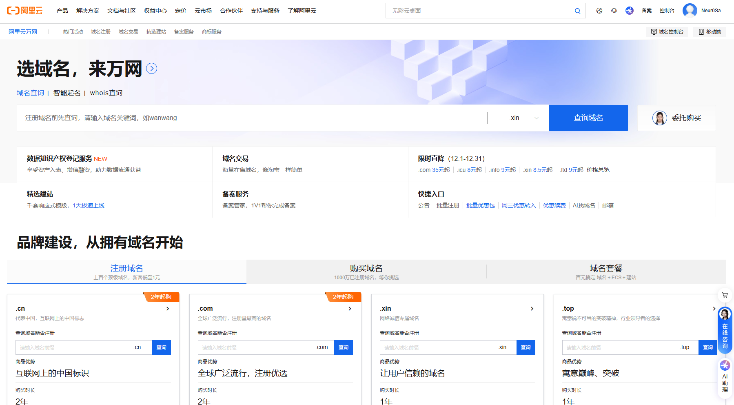Switch to the 域名套餐 tab
Image resolution: width=734 pixels, height=405 pixels.
pos(606,272)
